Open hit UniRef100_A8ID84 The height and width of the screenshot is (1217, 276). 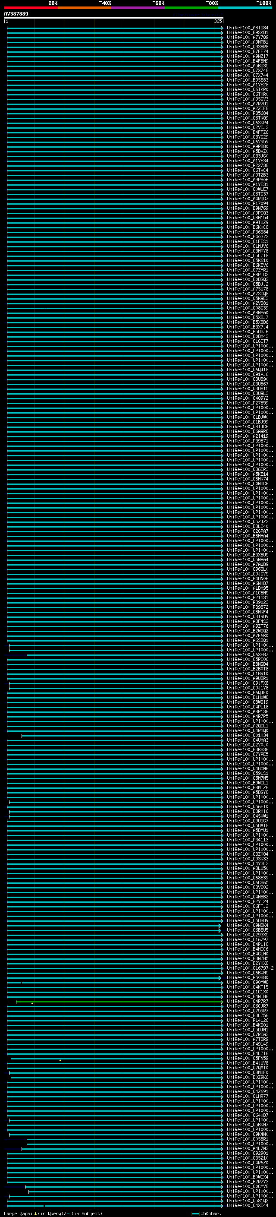[x=247, y=28]
